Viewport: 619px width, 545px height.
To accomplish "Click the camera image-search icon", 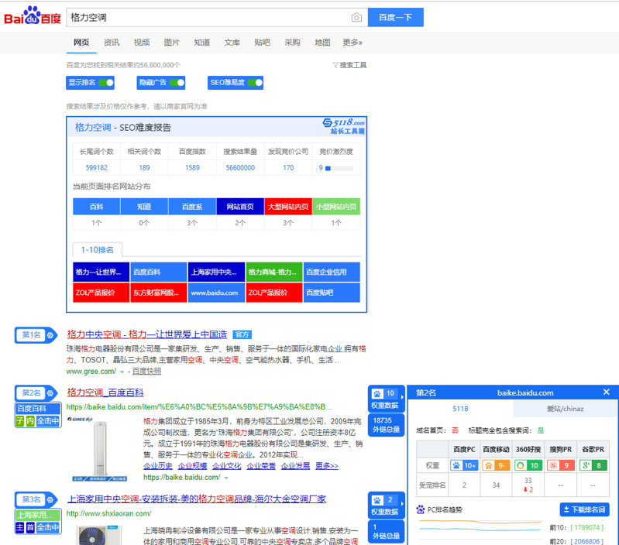I will coord(356,17).
